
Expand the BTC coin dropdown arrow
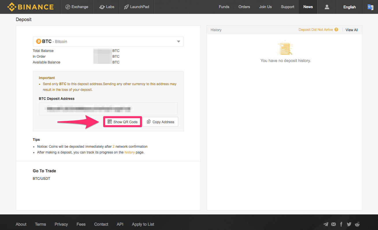click(178, 42)
